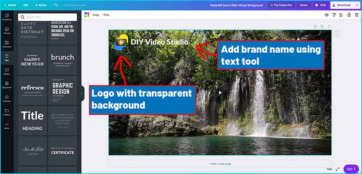This screenshot has width=362, height=174.
Task: Select the DIY Video Studio text on canvas
Action: tap(159, 42)
